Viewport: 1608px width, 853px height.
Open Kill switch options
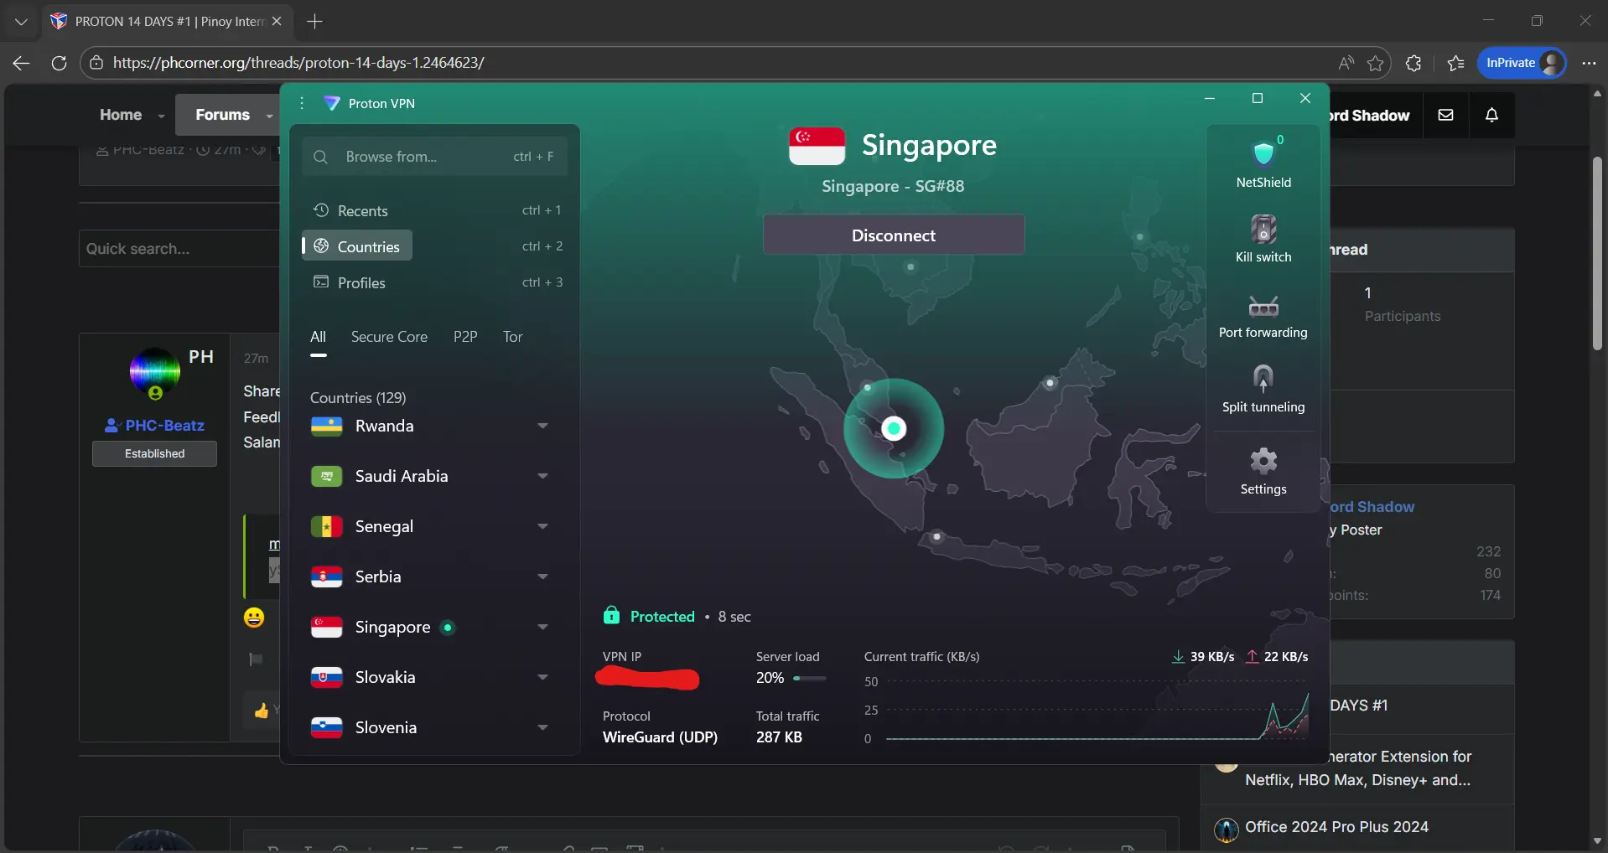(x=1263, y=229)
